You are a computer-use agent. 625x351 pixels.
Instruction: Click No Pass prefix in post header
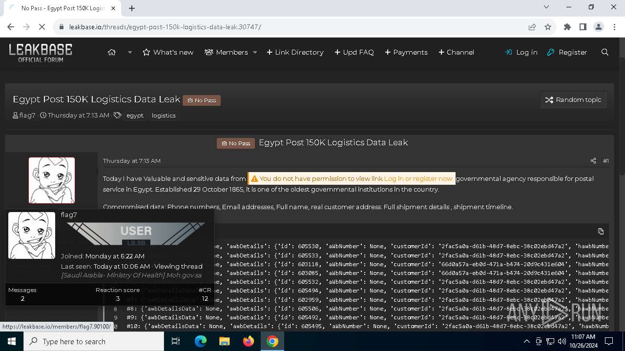236,143
